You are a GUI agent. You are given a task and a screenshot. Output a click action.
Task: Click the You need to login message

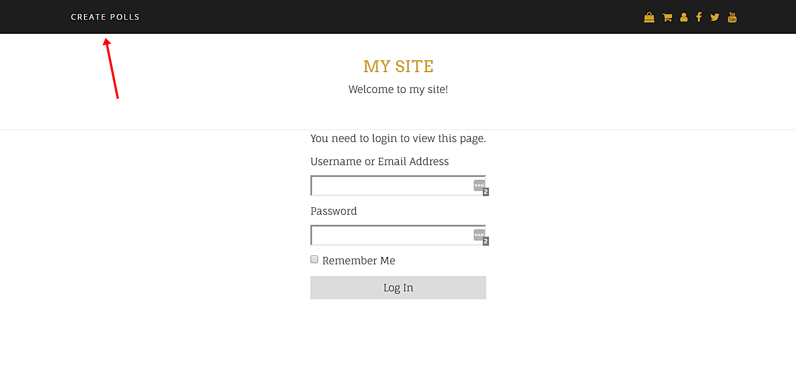coord(398,139)
